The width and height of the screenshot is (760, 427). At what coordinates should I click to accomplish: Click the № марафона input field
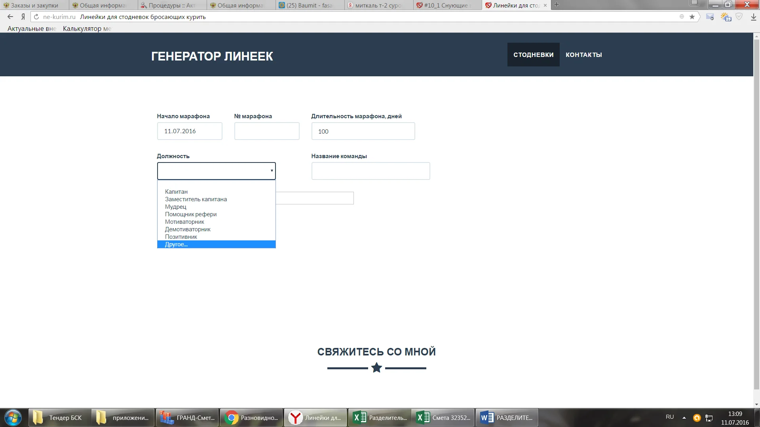point(266,131)
